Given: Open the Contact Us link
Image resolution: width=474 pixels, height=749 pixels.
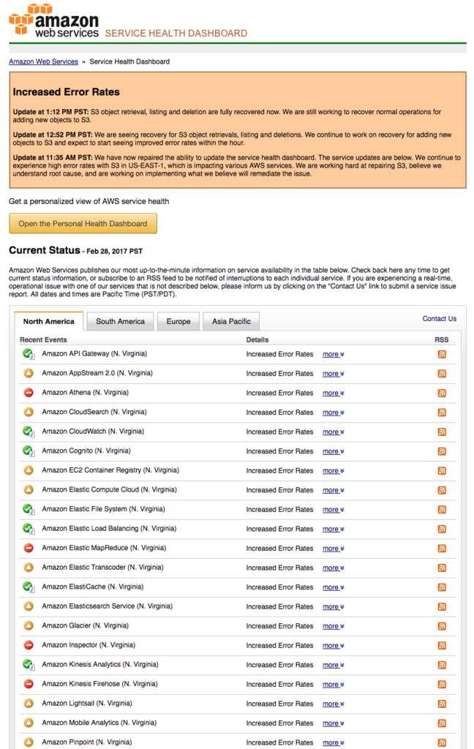Looking at the screenshot, I should [439, 319].
